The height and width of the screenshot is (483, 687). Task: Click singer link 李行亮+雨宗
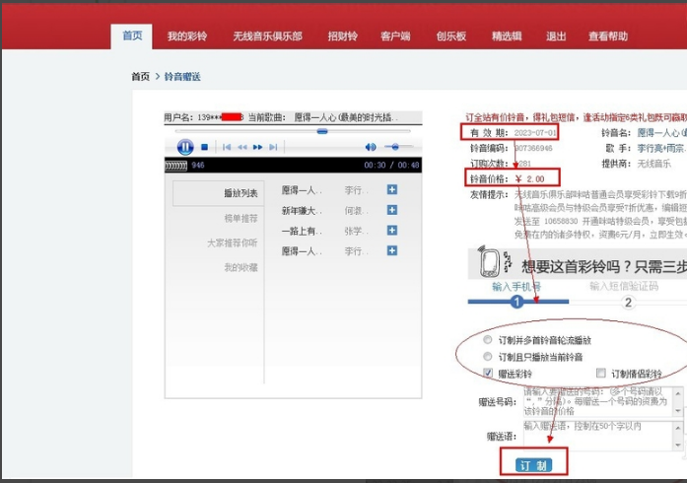[661, 148]
